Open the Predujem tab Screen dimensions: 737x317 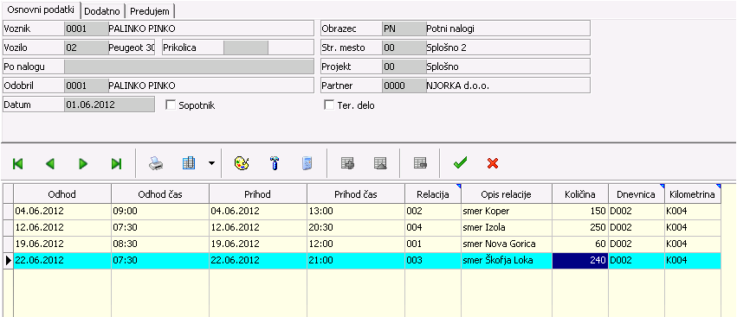[x=150, y=11]
